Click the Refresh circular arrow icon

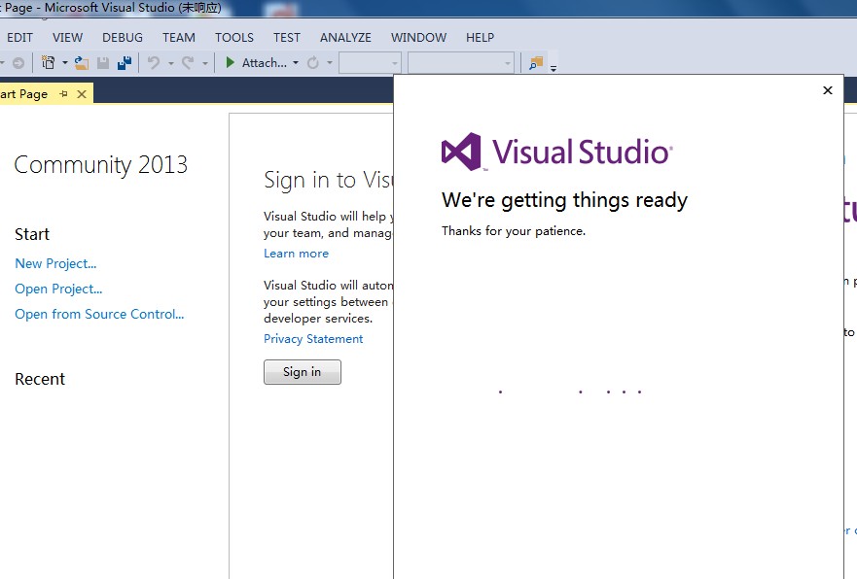coord(312,63)
